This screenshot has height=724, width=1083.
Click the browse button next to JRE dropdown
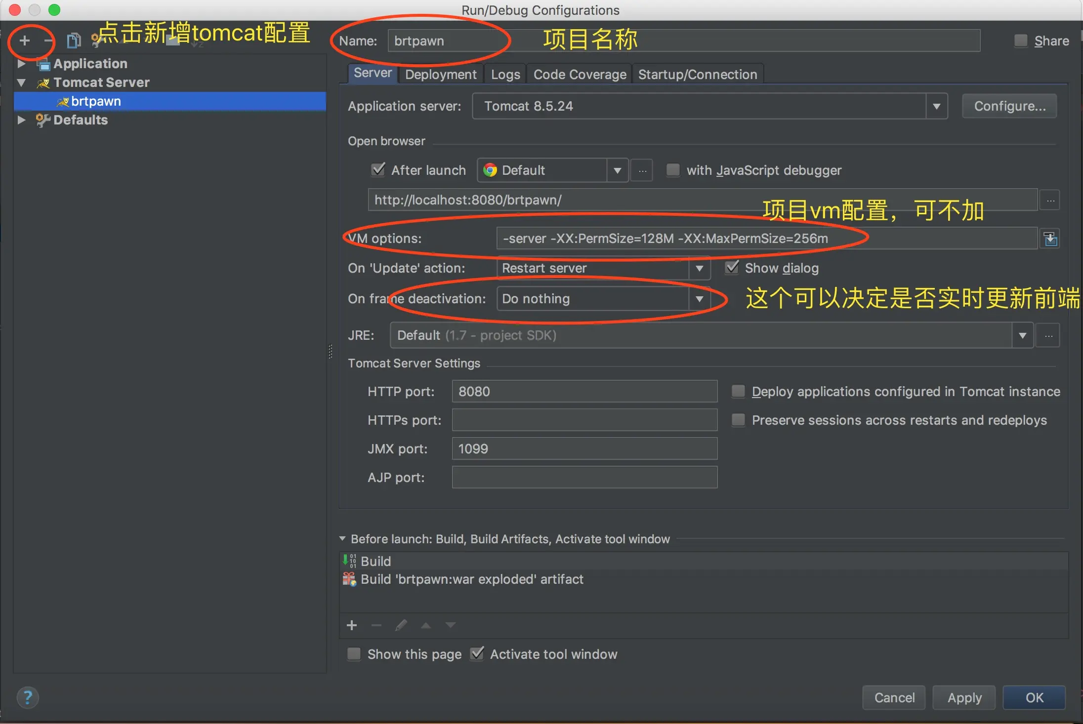click(1048, 336)
